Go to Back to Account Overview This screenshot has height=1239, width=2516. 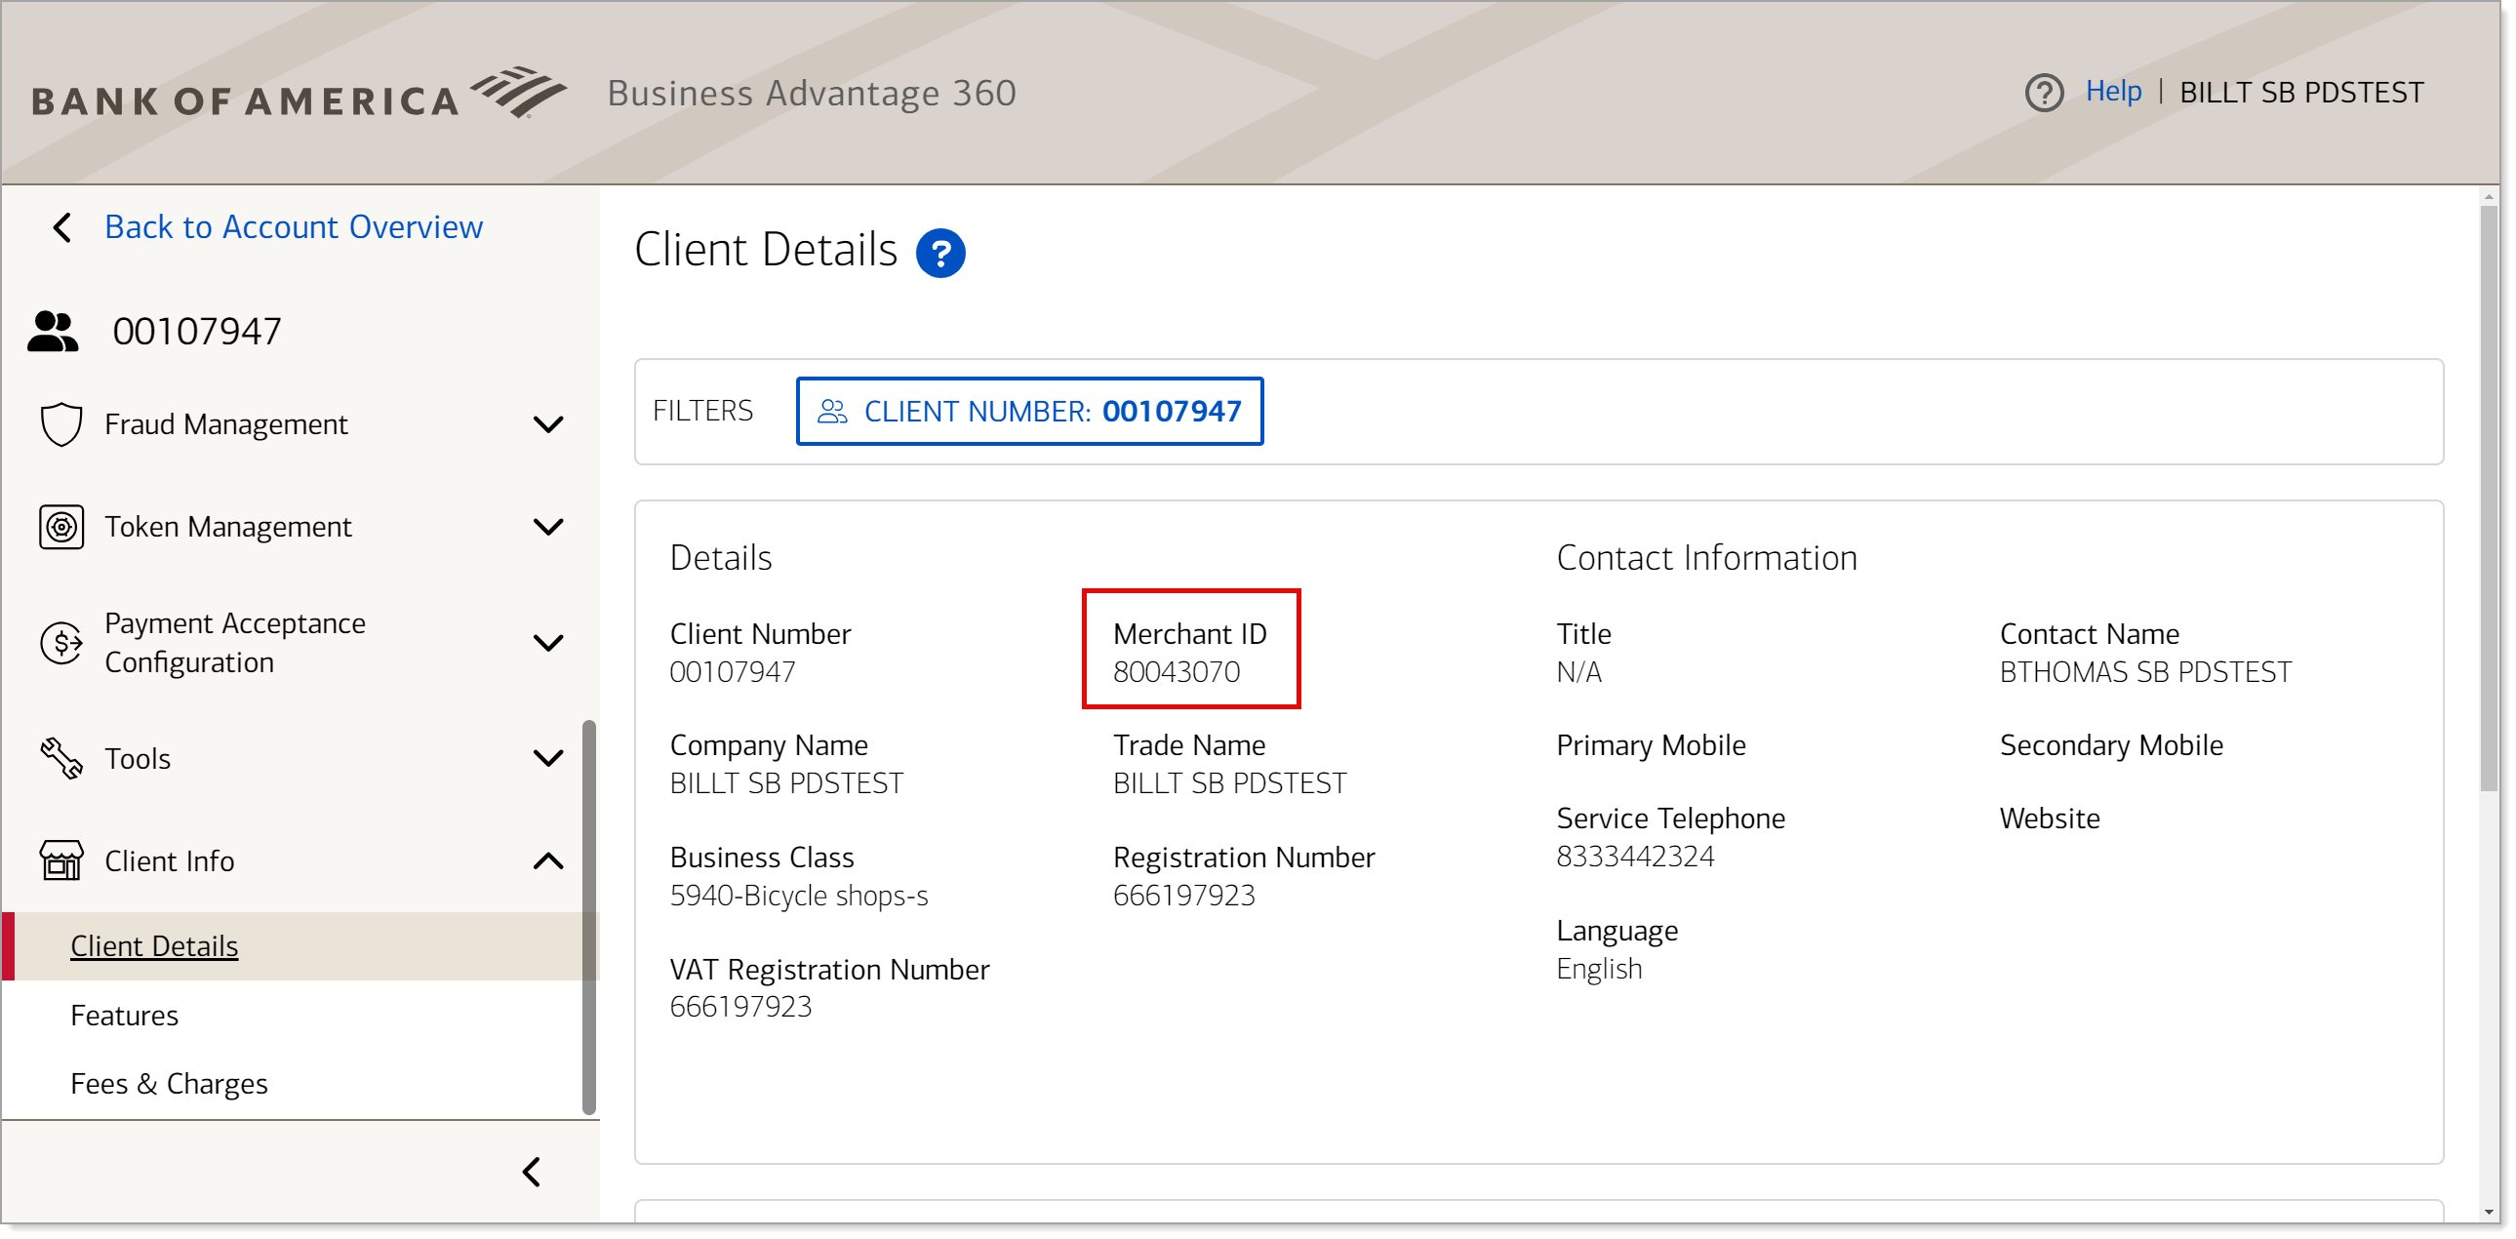293,227
